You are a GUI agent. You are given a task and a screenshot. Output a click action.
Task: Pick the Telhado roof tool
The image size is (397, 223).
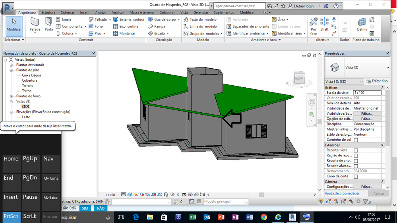point(99,19)
